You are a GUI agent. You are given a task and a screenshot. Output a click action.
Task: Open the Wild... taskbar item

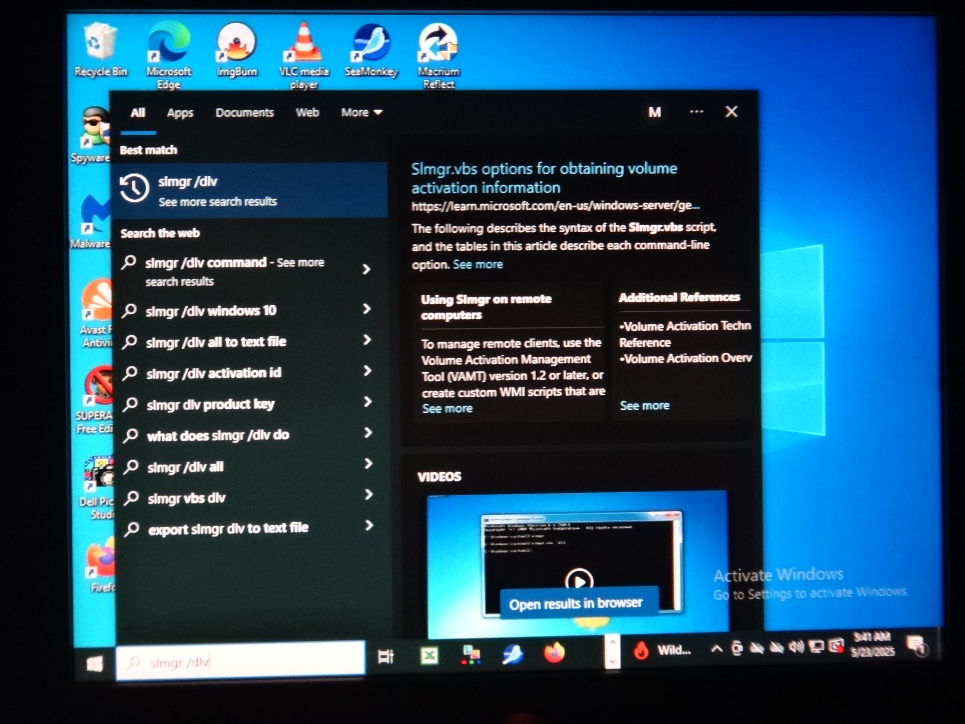tap(663, 651)
